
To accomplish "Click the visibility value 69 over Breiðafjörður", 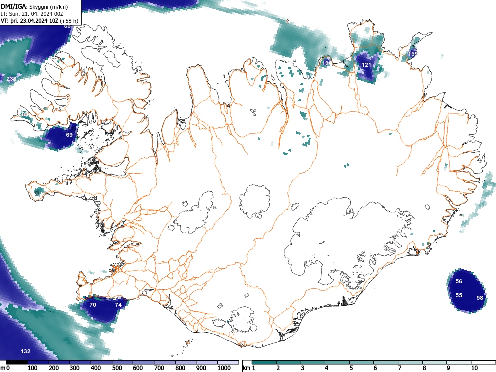I will (69, 135).
